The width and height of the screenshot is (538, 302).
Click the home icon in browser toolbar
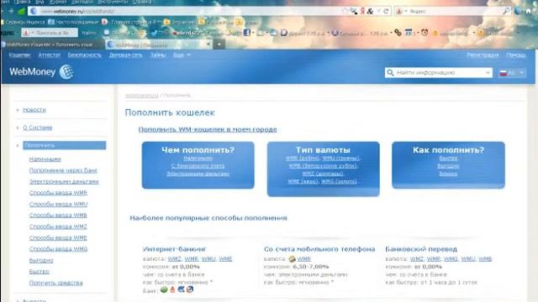(529, 11)
